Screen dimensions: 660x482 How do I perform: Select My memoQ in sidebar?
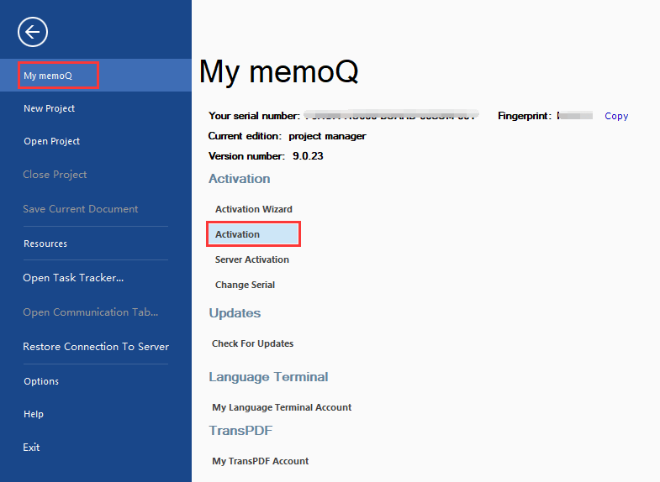96,76
